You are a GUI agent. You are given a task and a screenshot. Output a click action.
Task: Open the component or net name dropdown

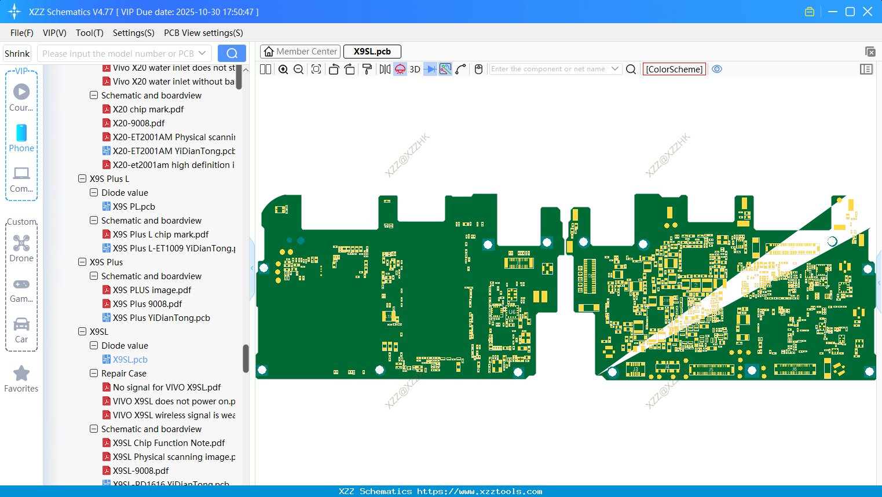pos(615,69)
